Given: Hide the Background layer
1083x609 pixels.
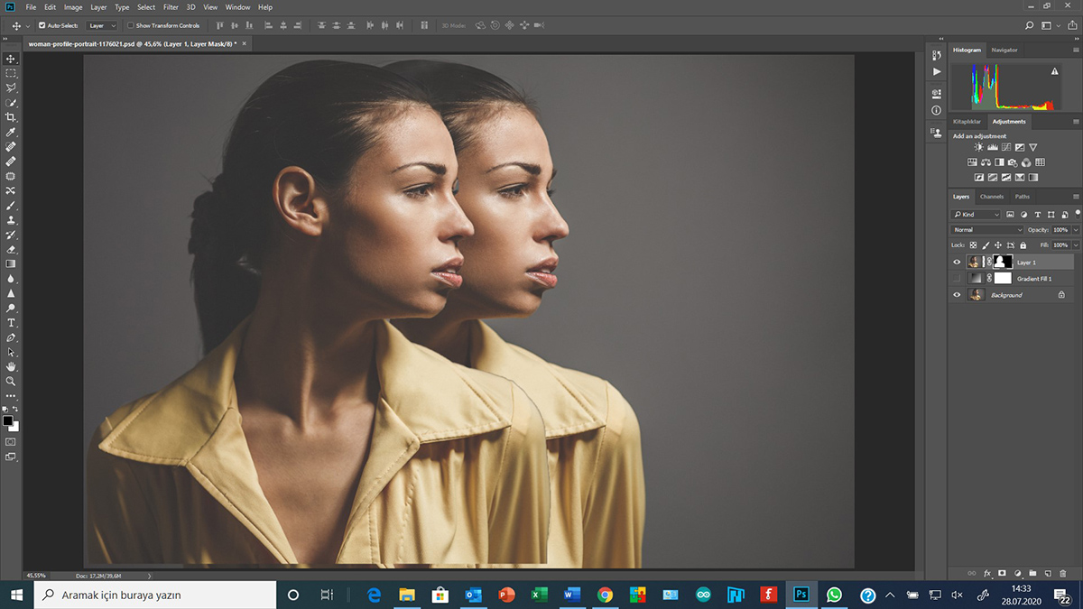Looking at the screenshot, I should (957, 295).
